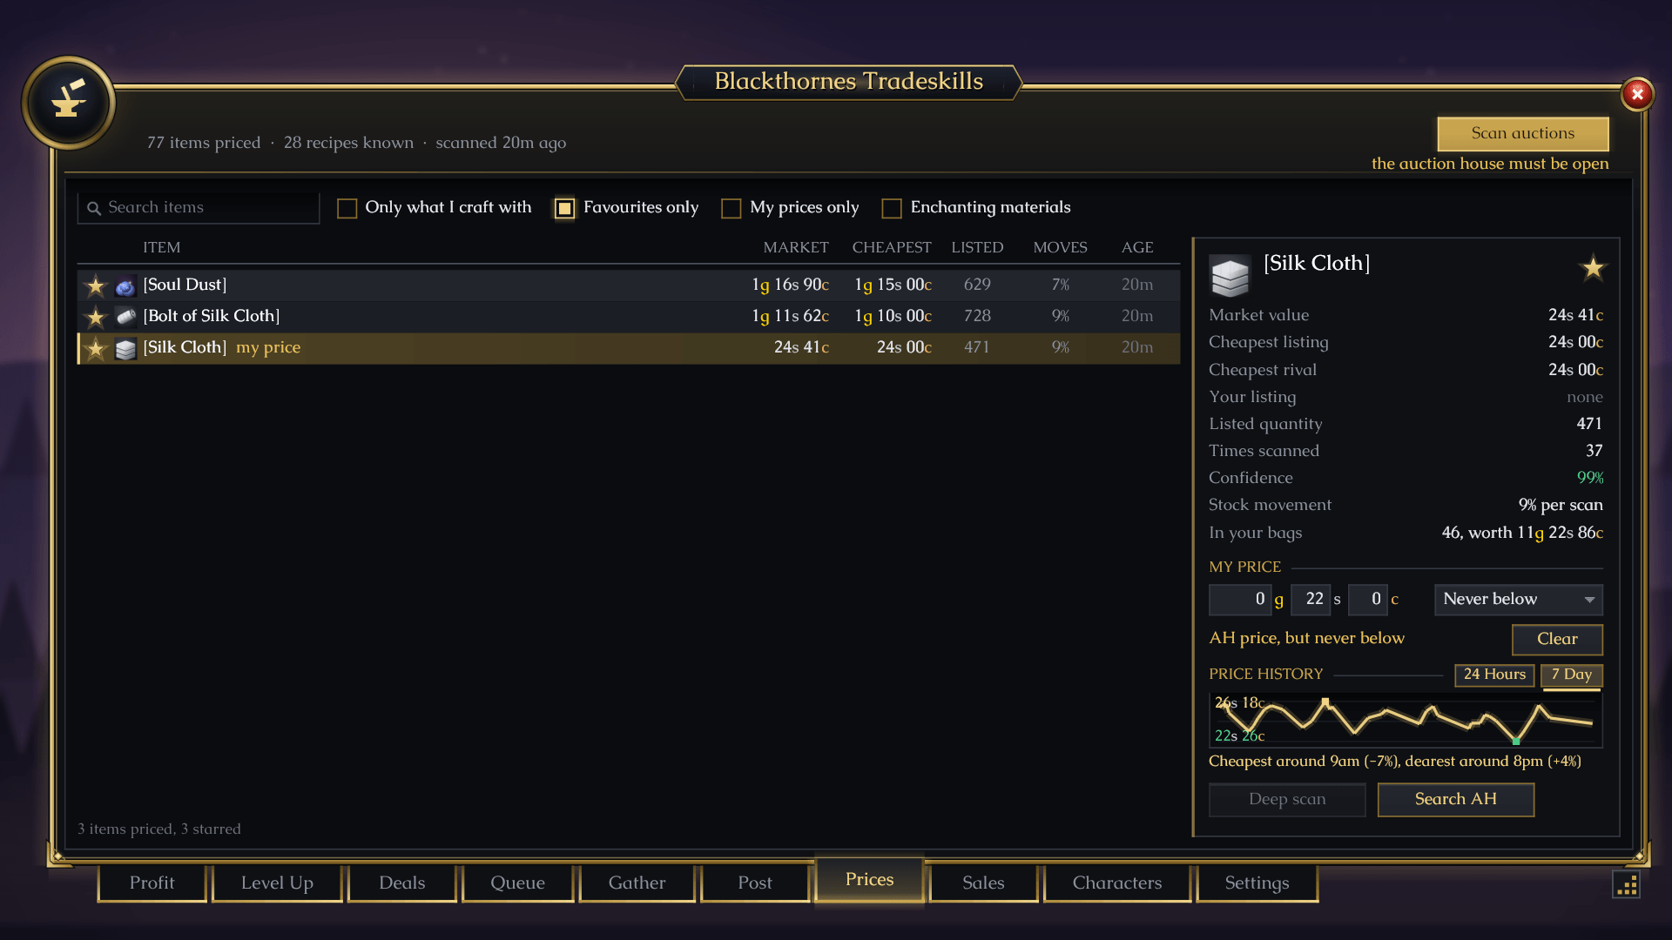
Task: Open the Characters tab
Action: pyautogui.click(x=1116, y=883)
